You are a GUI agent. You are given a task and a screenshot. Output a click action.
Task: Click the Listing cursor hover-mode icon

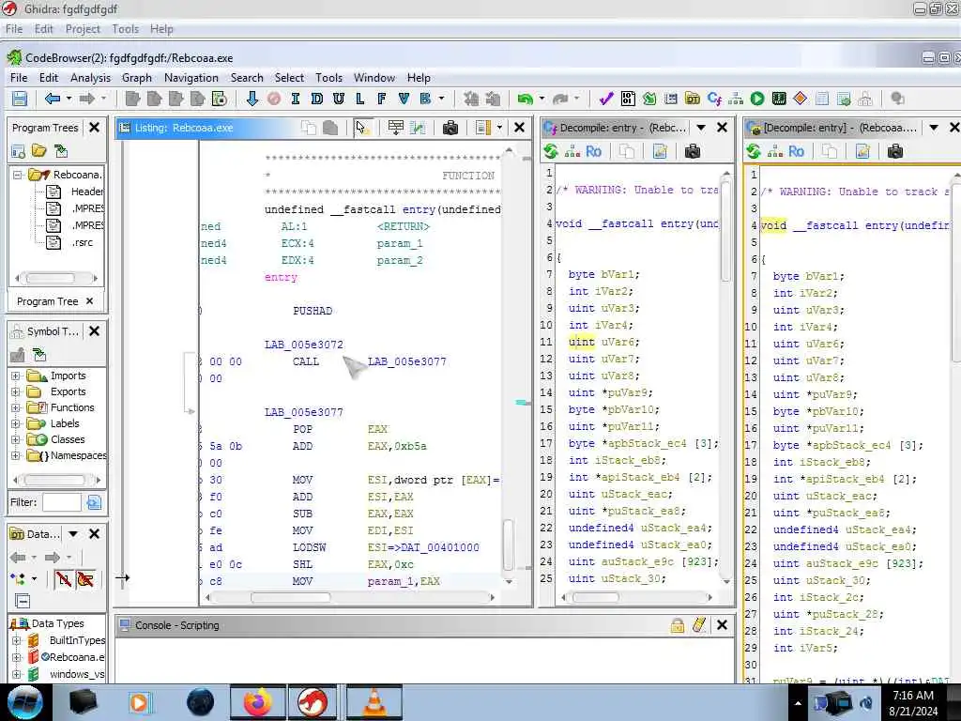point(361,128)
